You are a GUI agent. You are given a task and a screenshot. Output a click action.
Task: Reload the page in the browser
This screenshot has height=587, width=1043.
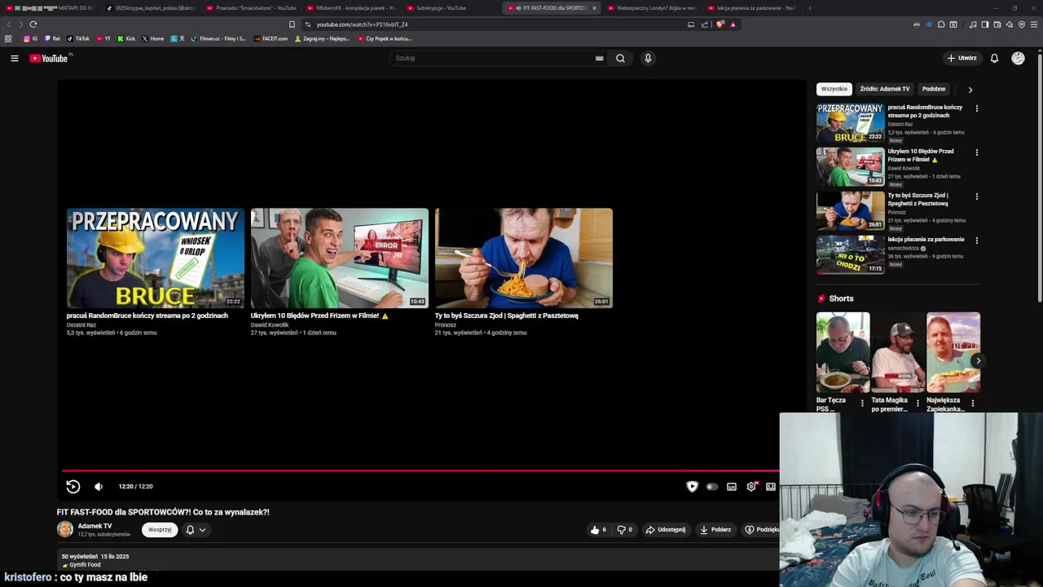pyautogui.click(x=33, y=24)
